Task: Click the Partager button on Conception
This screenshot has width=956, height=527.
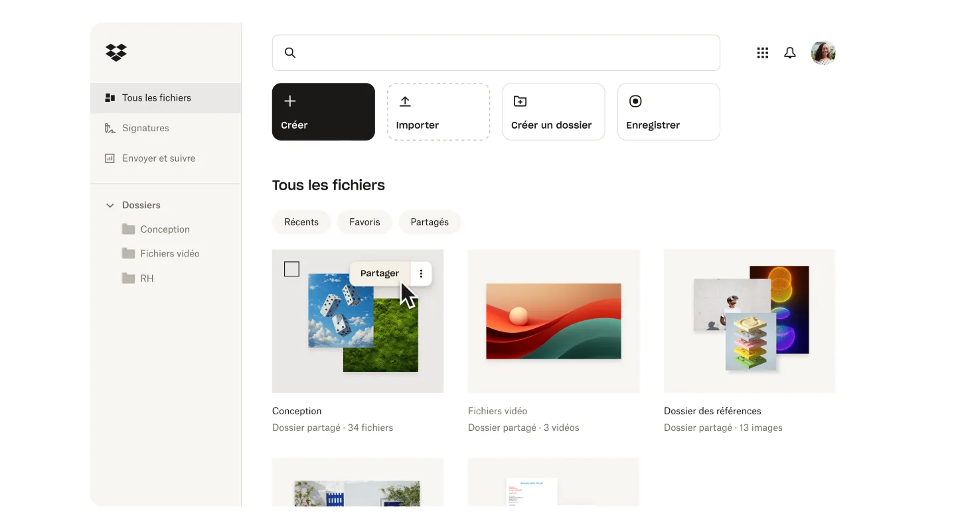Action: [380, 273]
